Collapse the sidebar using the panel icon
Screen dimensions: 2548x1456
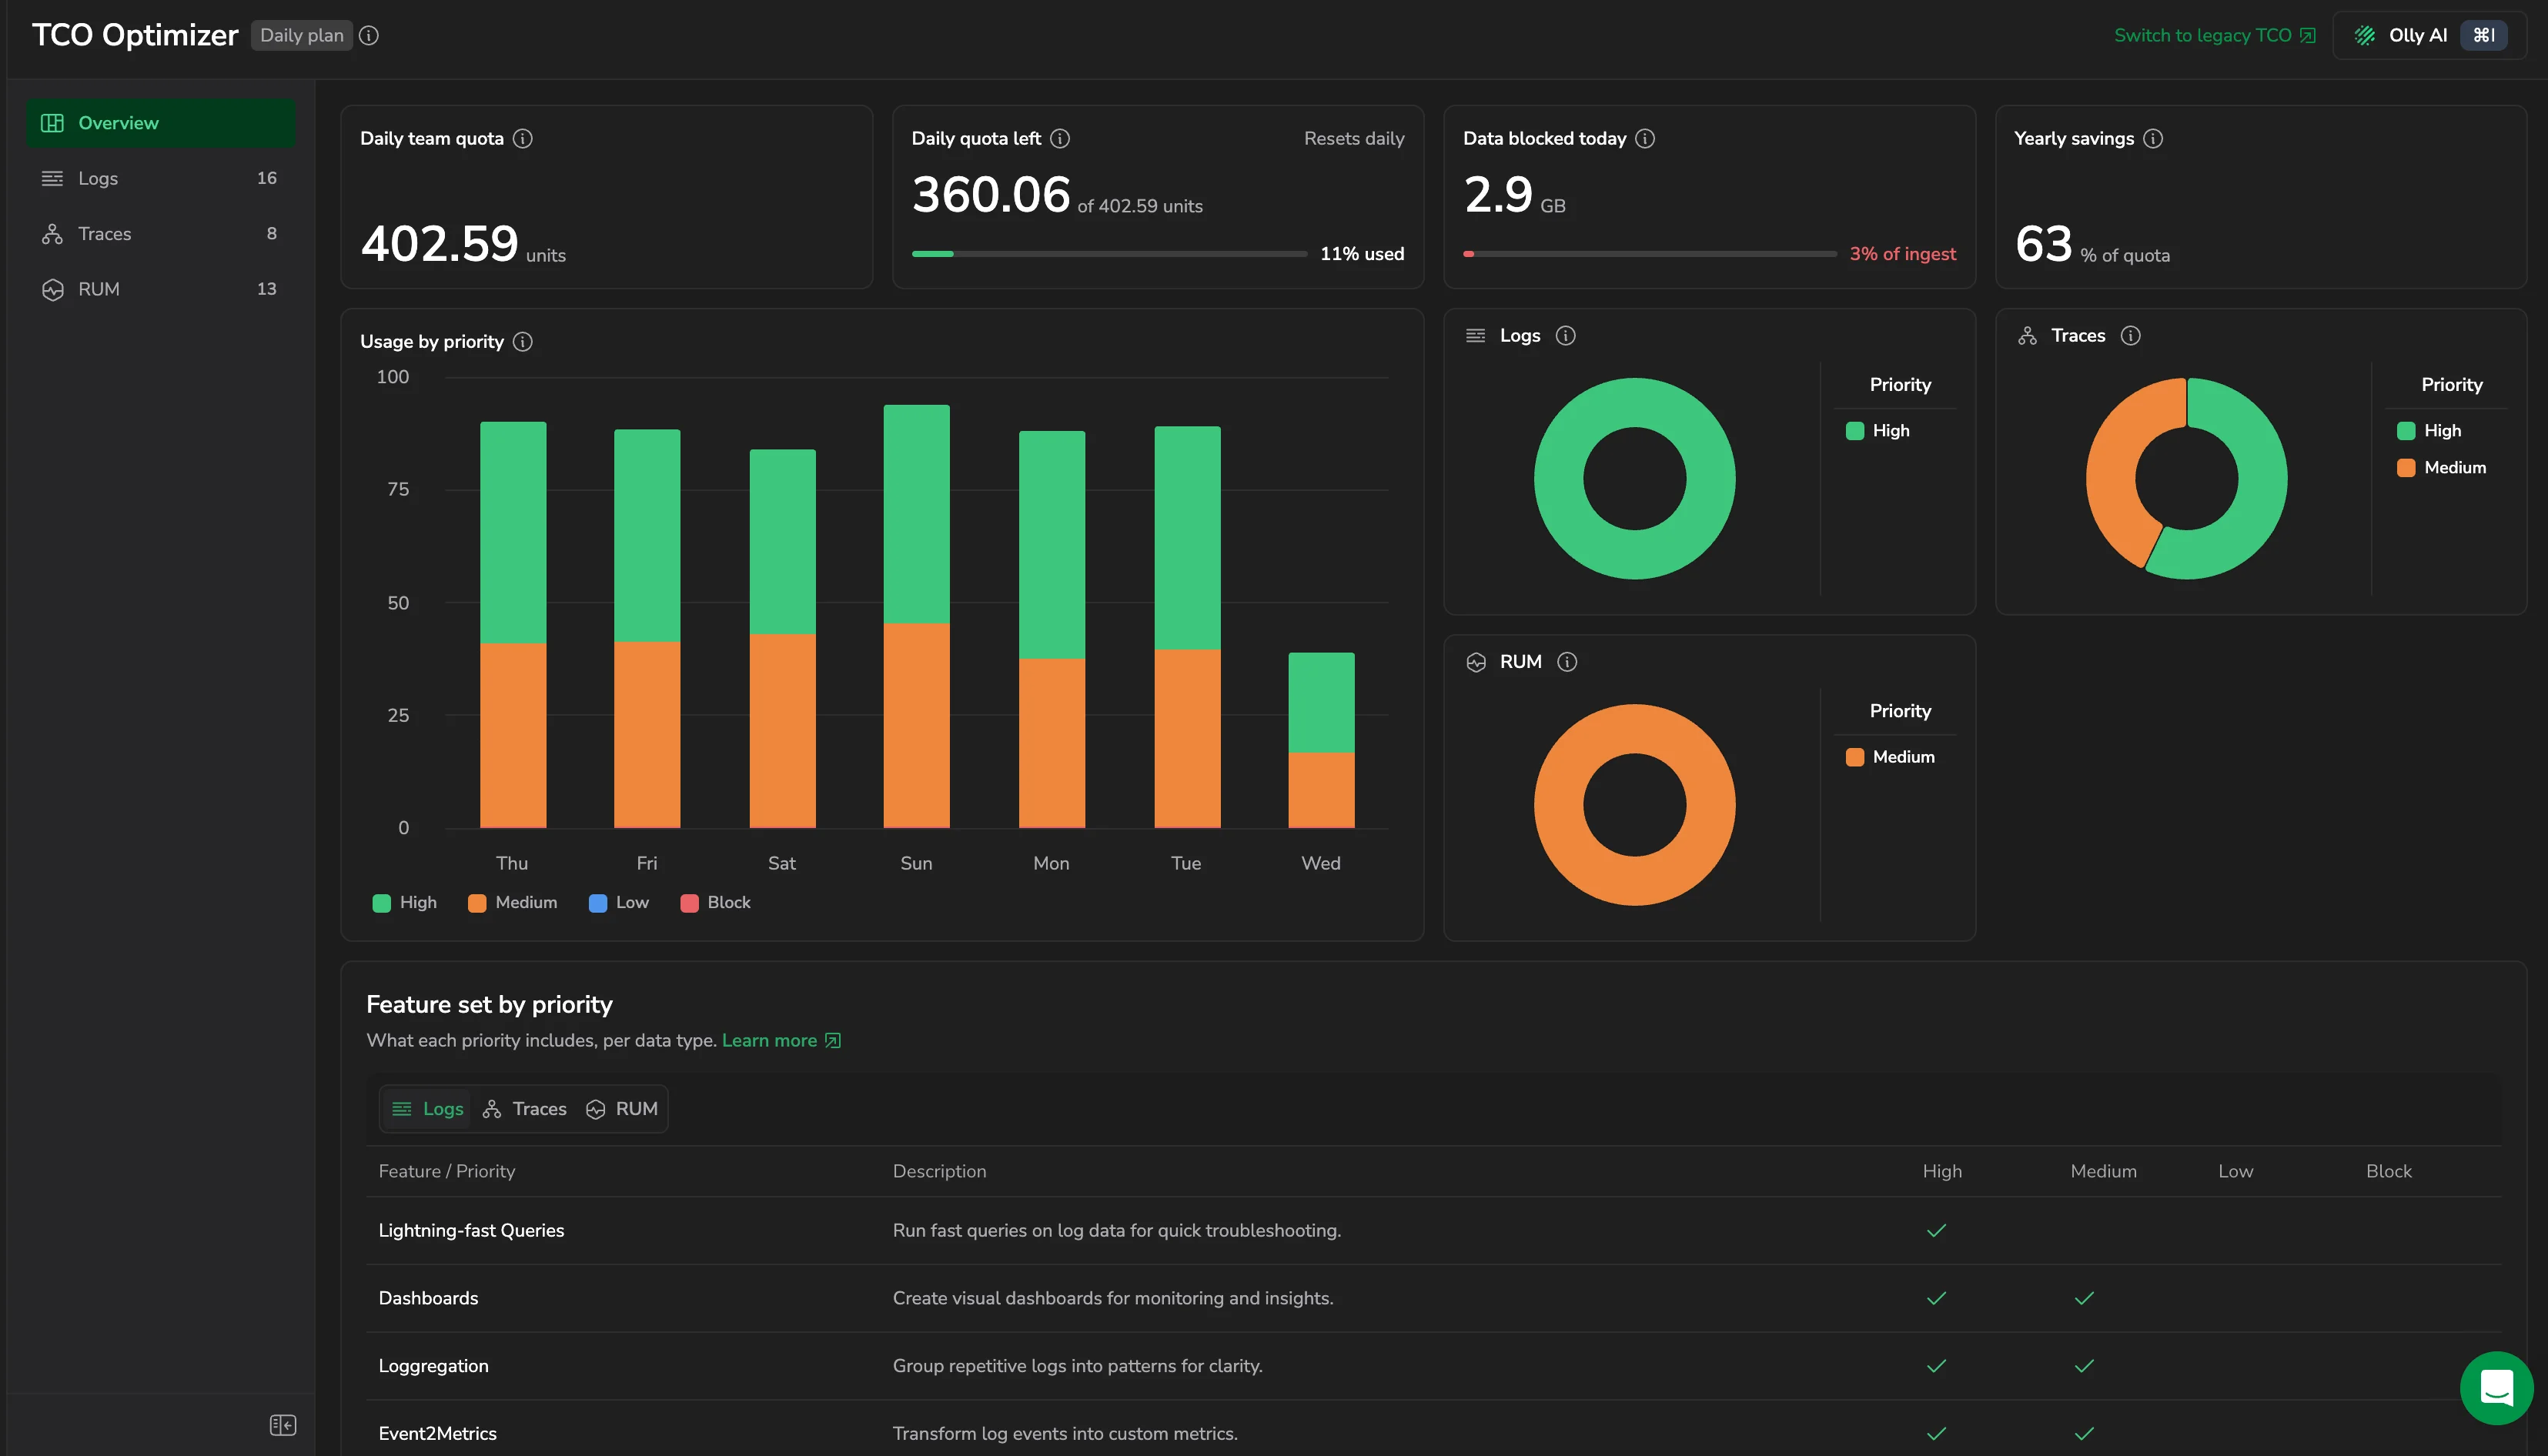(x=283, y=1424)
